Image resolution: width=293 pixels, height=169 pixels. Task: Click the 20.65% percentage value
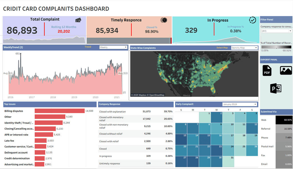click(168, 119)
